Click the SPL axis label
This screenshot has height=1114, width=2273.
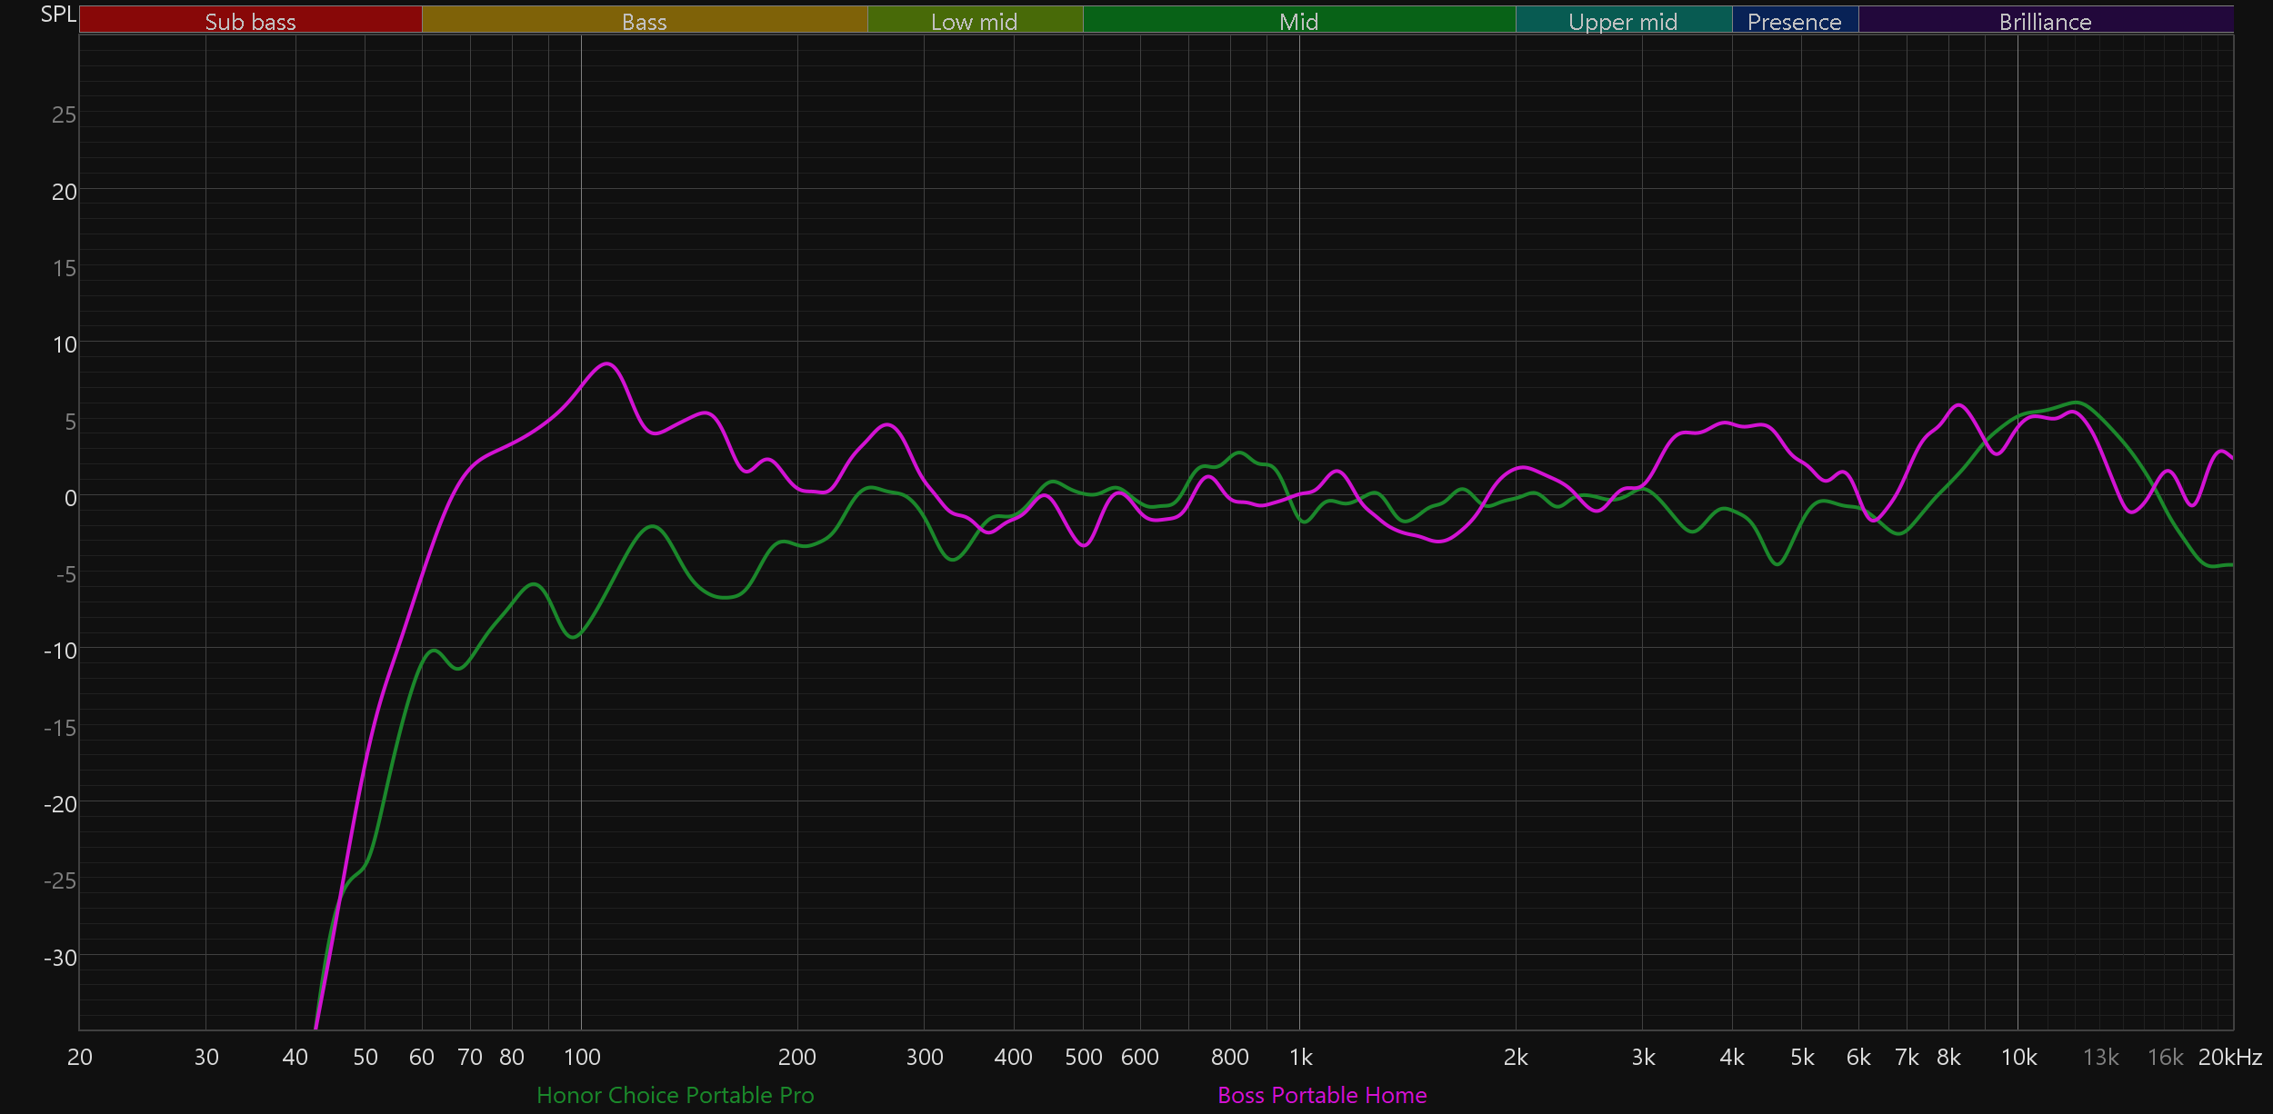(x=58, y=15)
